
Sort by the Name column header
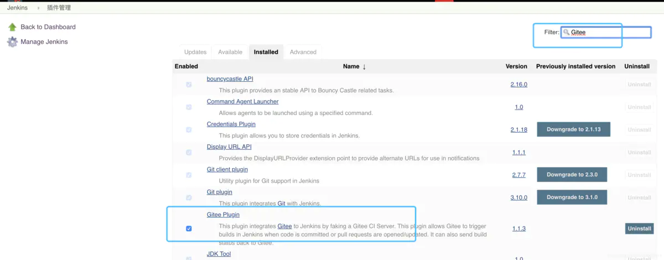(x=351, y=66)
